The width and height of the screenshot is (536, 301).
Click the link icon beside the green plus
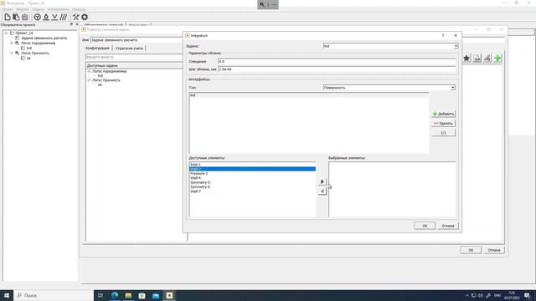pyautogui.click(x=487, y=59)
